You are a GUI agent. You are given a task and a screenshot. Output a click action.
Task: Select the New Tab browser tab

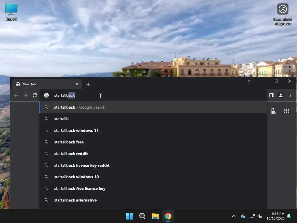pyautogui.click(x=47, y=84)
